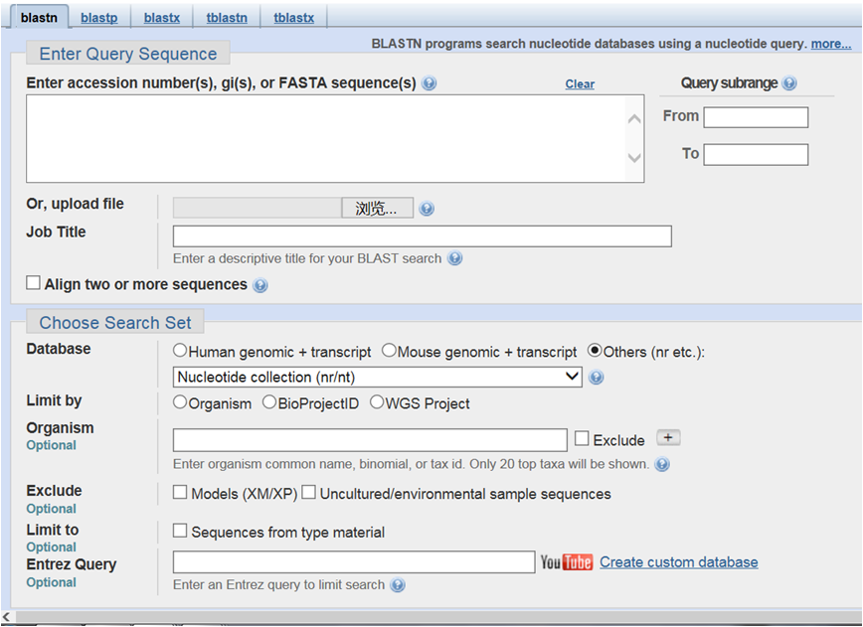Click help icon after Job Title description
863x627 pixels.
tap(454, 258)
